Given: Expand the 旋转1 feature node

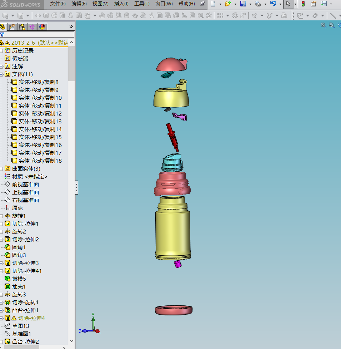Looking at the screenshot, I should click(x=1, y=216).
